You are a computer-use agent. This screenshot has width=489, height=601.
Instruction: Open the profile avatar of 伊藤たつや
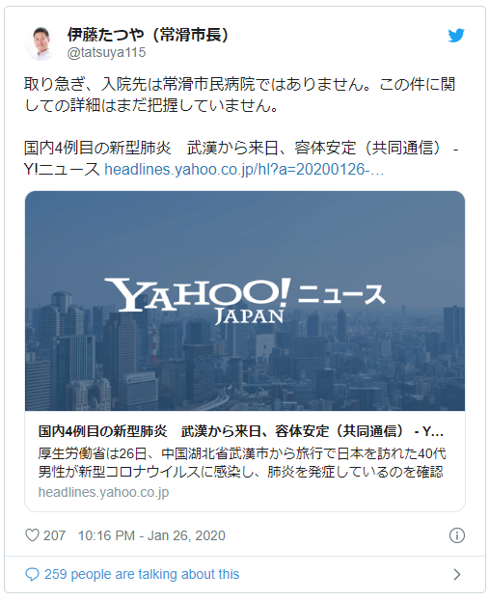point(41,43)
